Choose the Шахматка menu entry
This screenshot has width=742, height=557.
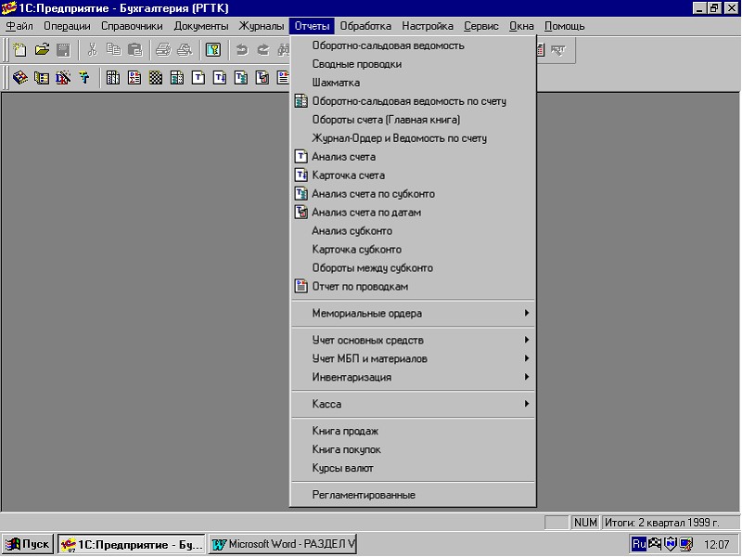click(413, 83)
